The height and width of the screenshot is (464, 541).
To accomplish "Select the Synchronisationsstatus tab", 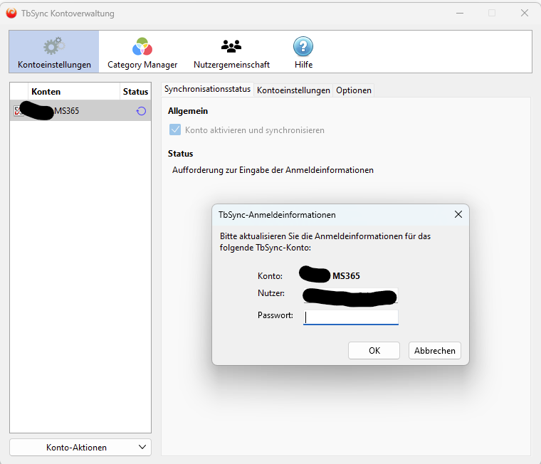I will 207,90.
